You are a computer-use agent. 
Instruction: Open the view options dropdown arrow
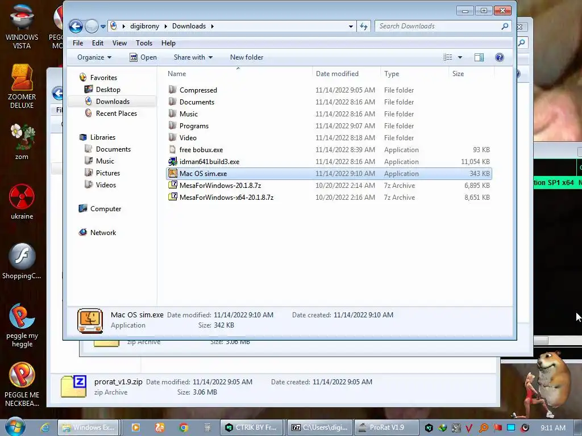tap(460, 57)
